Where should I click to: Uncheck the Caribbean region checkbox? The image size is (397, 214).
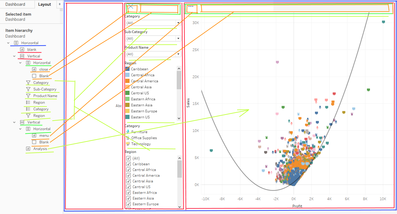[129, 164]
